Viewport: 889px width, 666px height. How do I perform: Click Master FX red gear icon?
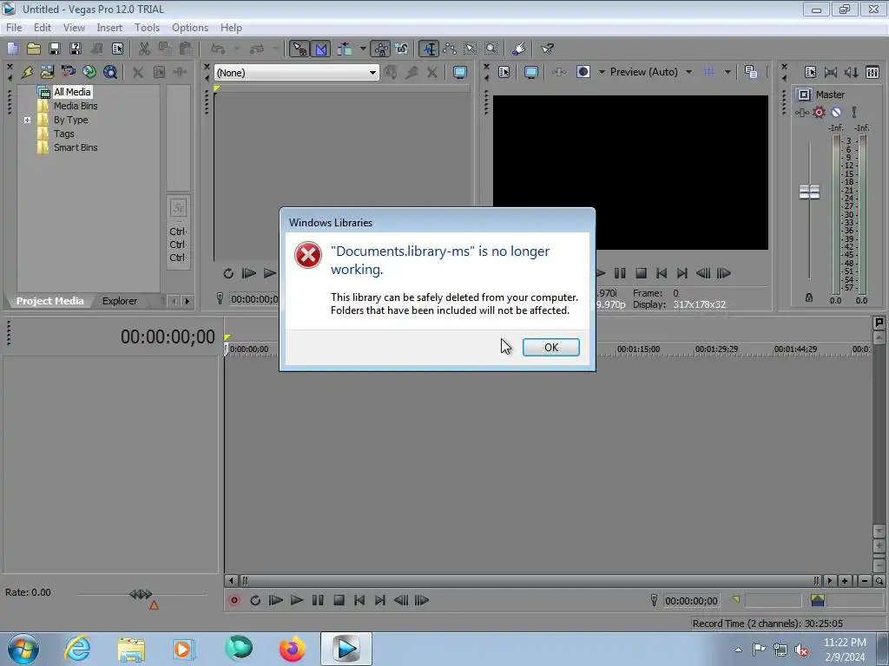820,112
